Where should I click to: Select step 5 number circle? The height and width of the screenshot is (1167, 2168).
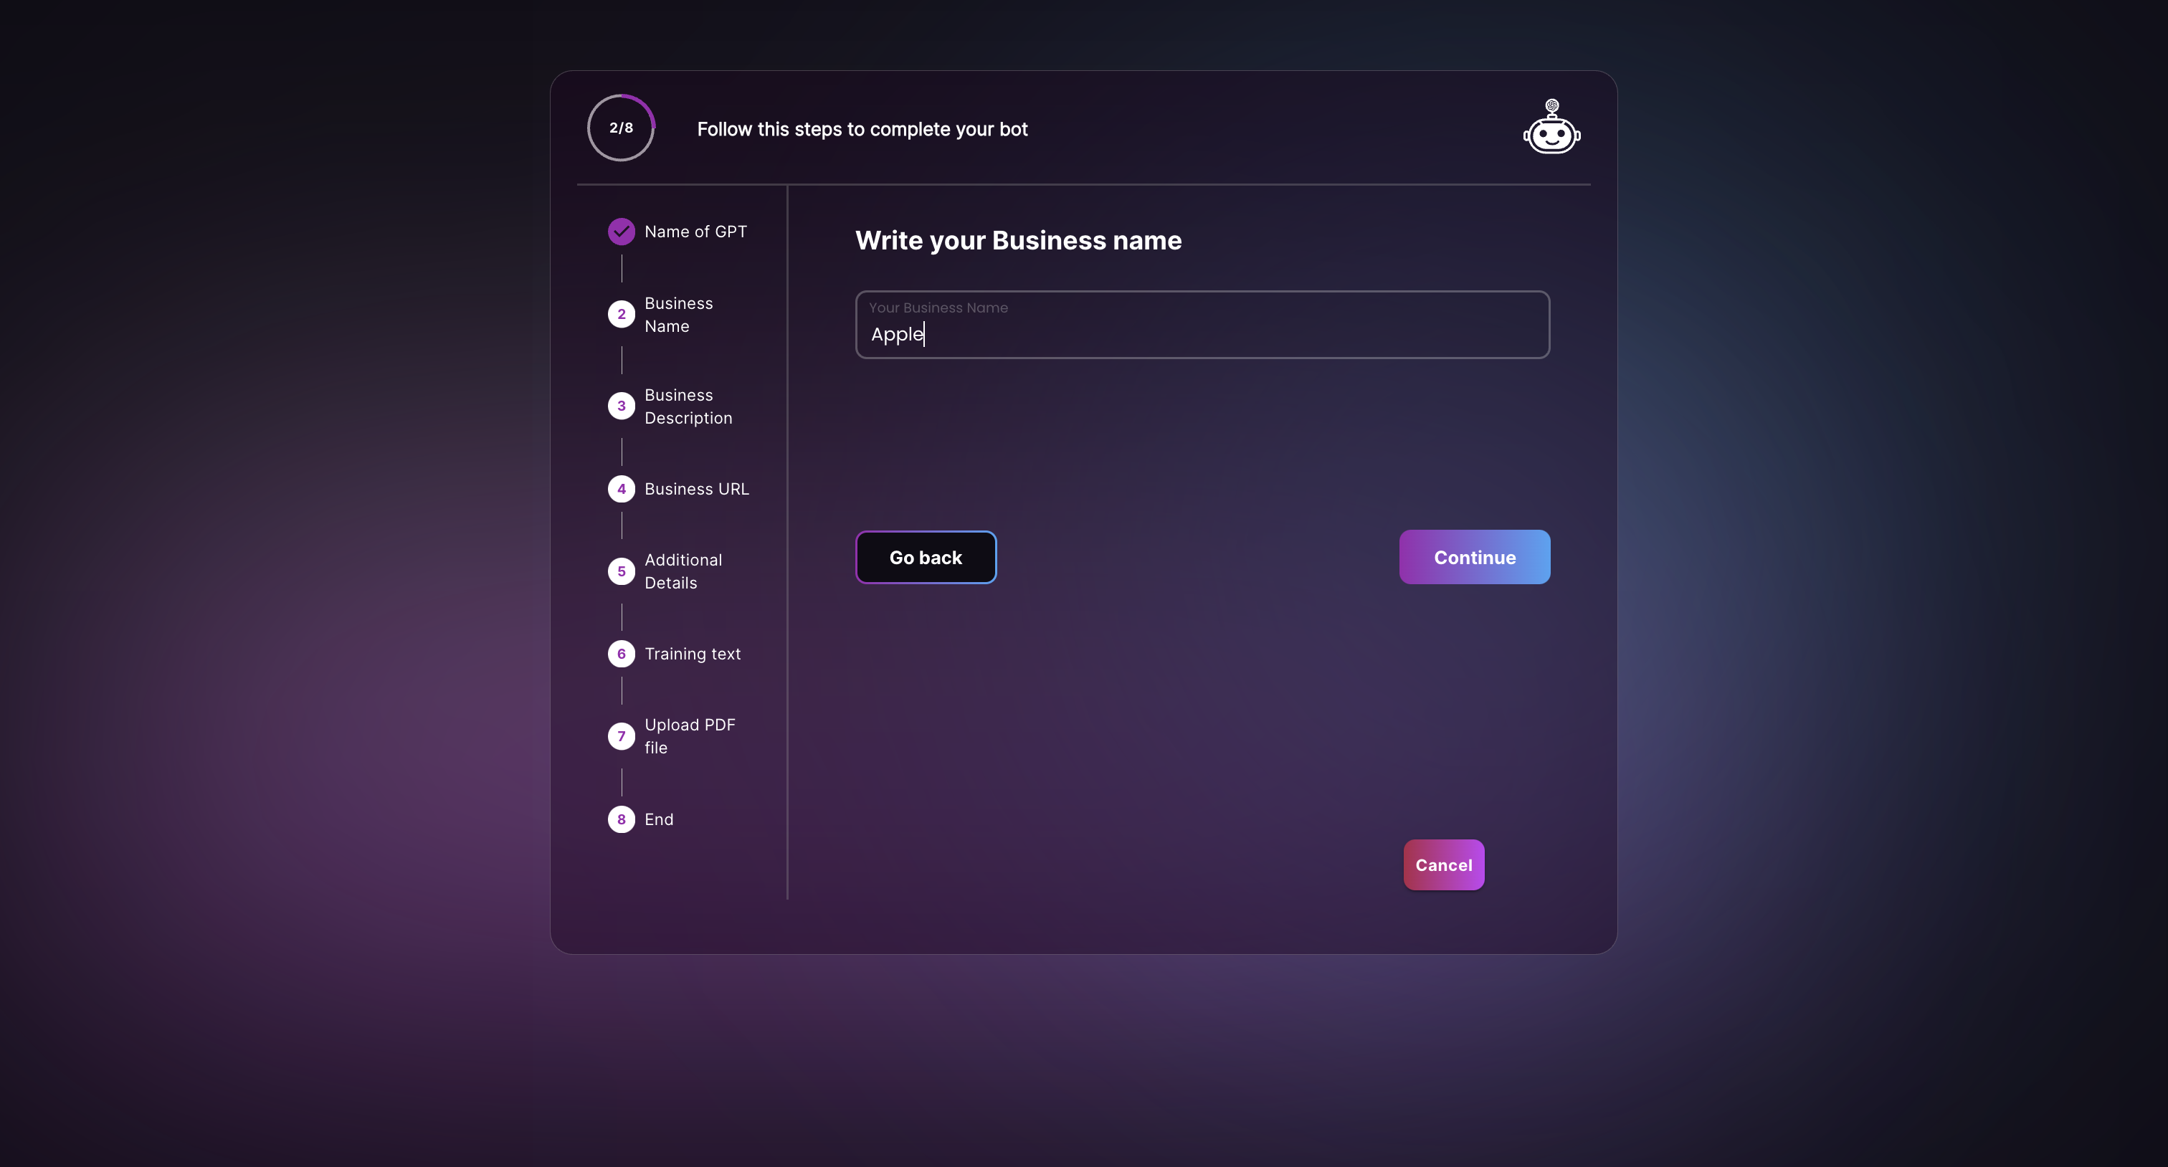pyautogui.click(x=621, y=571)
